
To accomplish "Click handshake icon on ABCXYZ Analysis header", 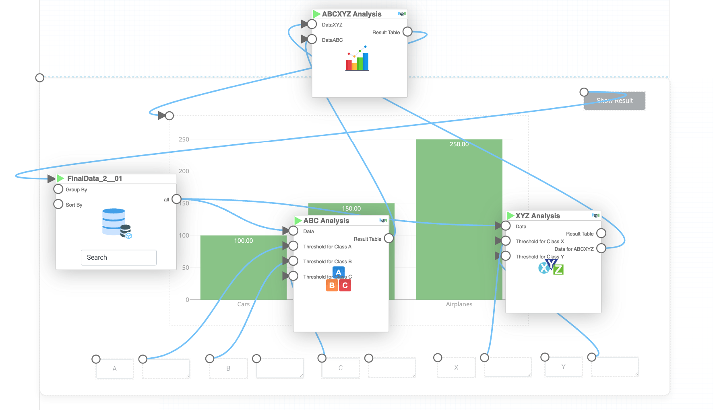I will [x=401, y=14].
